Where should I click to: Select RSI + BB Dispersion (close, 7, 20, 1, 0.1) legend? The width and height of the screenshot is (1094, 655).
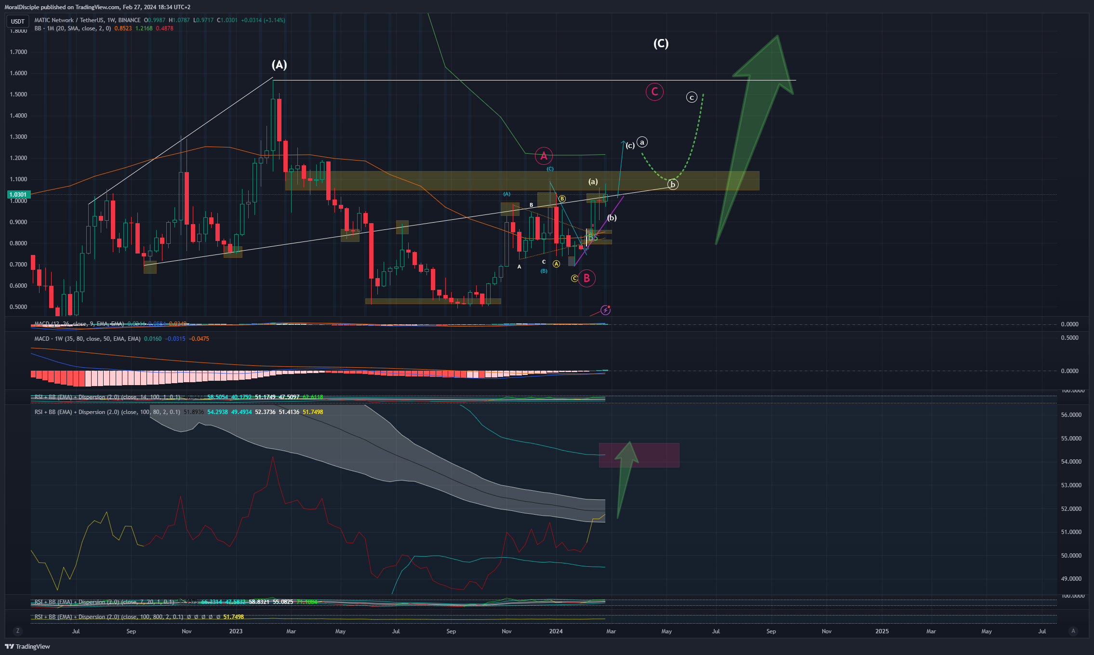tap(105, 602)
